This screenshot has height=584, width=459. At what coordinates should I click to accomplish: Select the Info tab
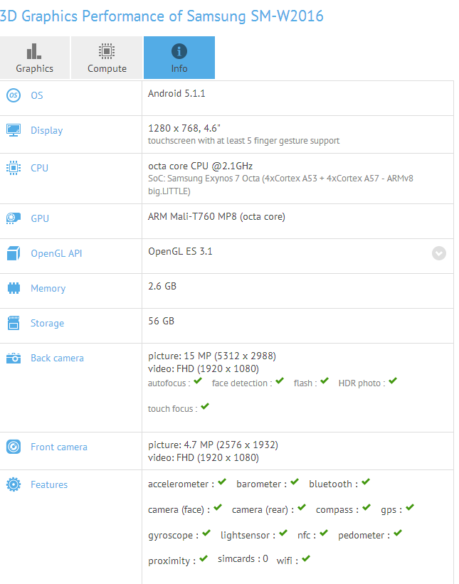coord(179,58)
